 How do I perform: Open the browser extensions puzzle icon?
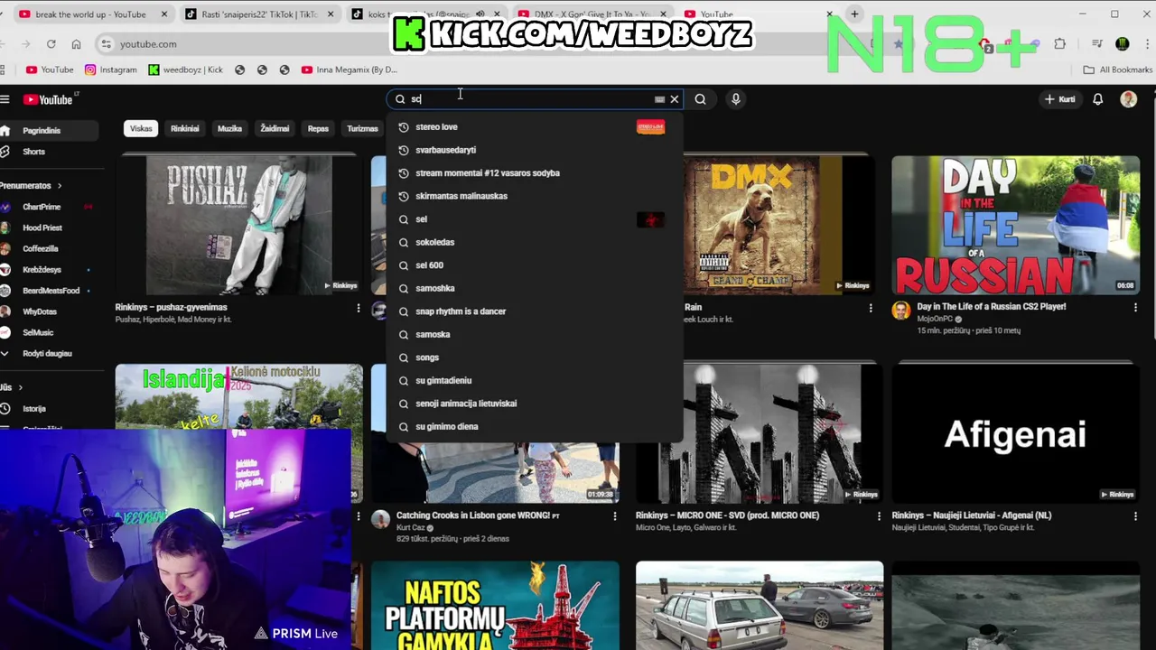click(x=1060, y=43)
